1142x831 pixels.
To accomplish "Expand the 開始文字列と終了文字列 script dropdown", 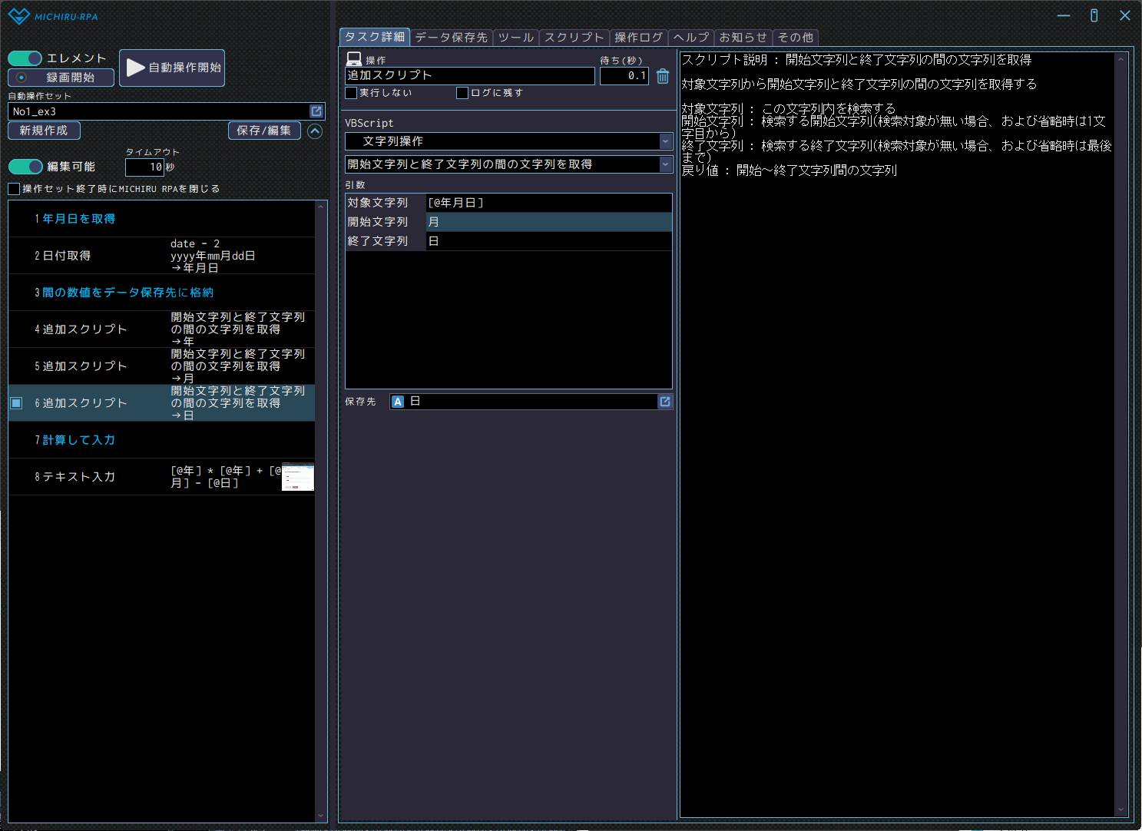I will tap(665, 164).
